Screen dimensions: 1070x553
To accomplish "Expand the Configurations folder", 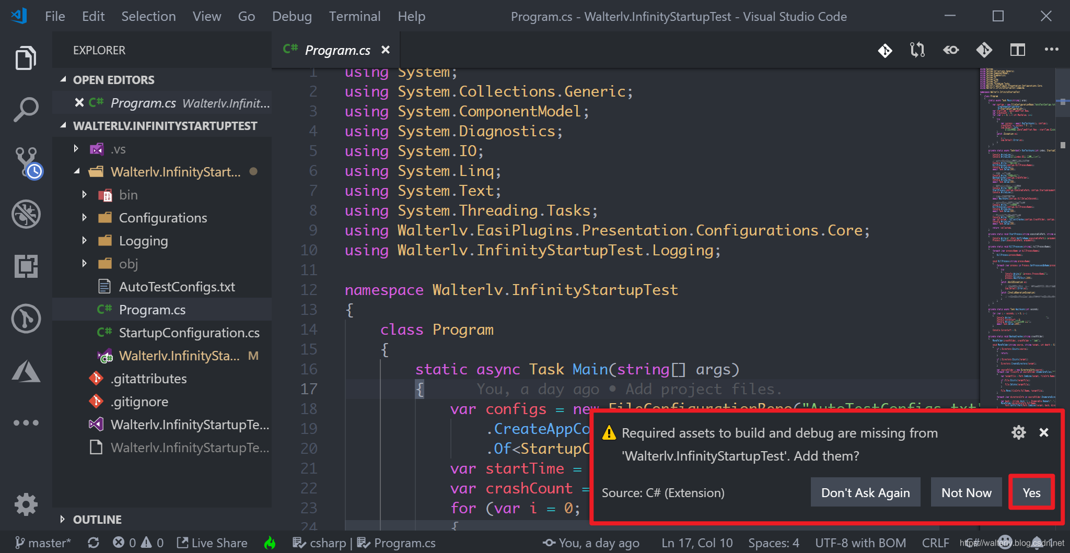I will 85,217.
